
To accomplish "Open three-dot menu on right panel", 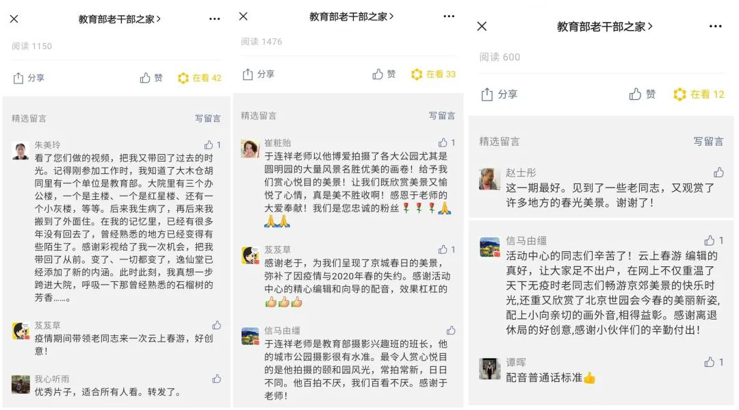I will click(x=716, y=27).
